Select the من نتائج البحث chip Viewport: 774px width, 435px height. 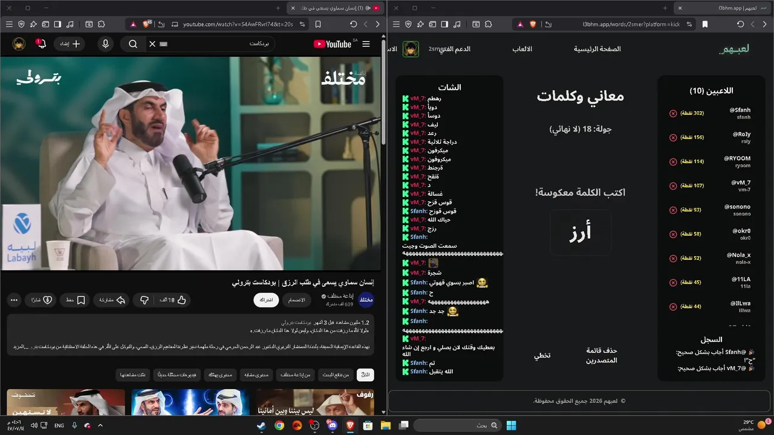[336, 375]
